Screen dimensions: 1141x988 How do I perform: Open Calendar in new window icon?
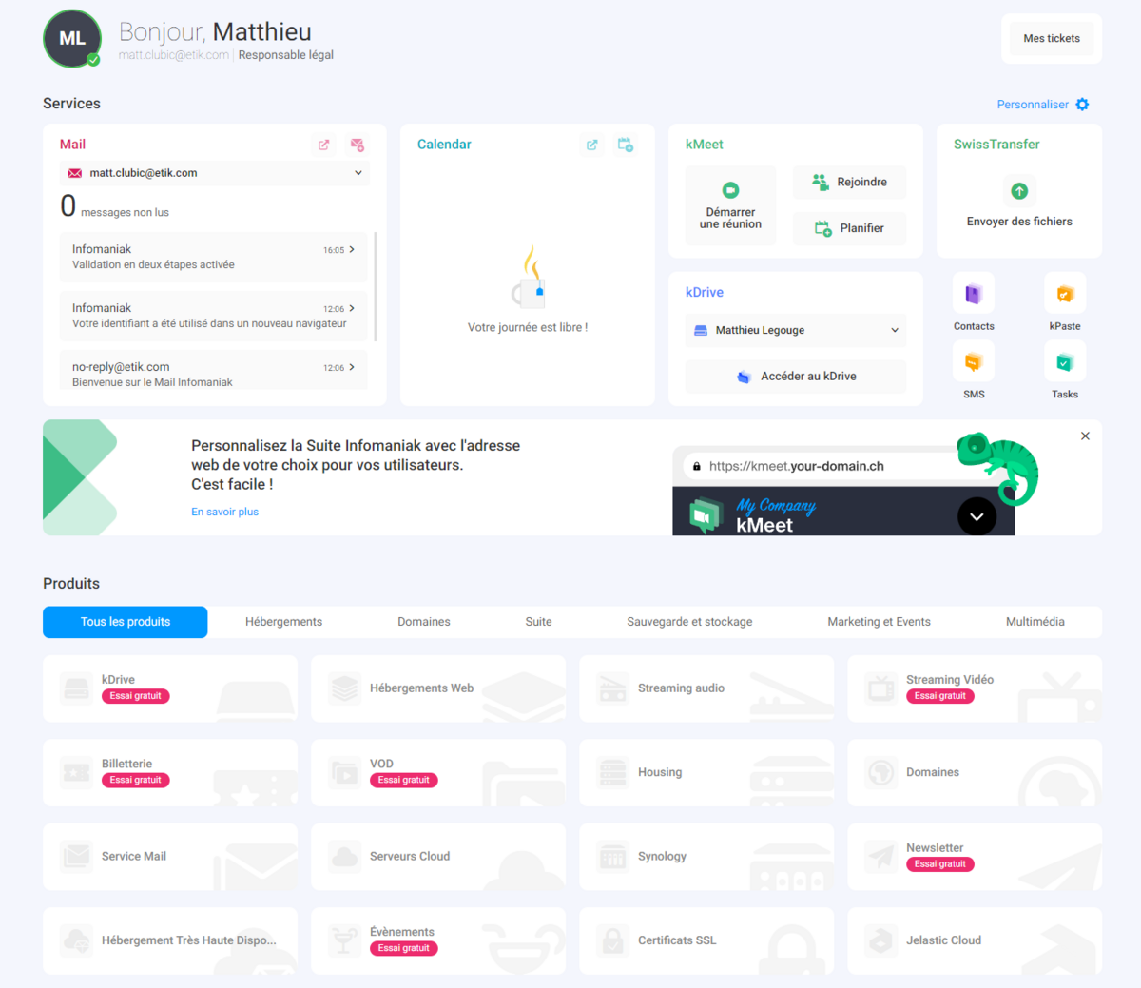click(x=592, y=145)
